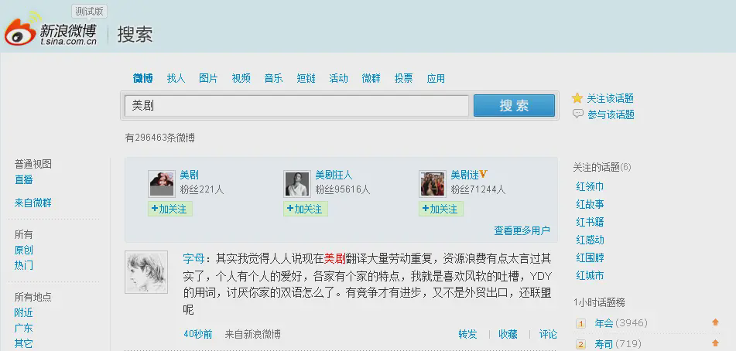Click the star icon beside 关注该话题
The height and width of the screenshot is (351, 736).
[577, 98]
